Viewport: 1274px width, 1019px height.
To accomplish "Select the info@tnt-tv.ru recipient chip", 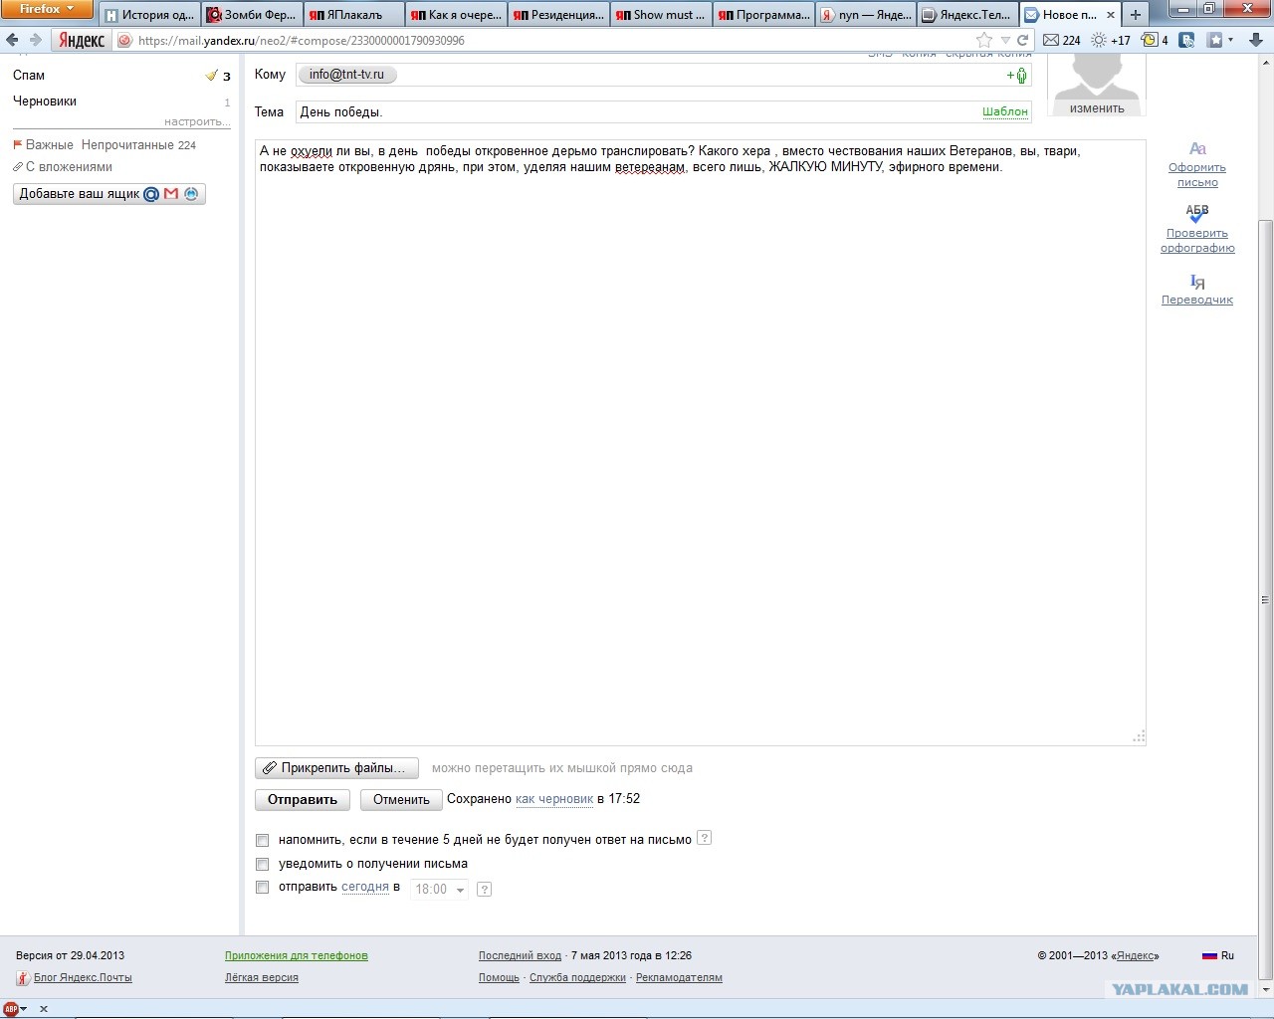I will coord(346,75).
